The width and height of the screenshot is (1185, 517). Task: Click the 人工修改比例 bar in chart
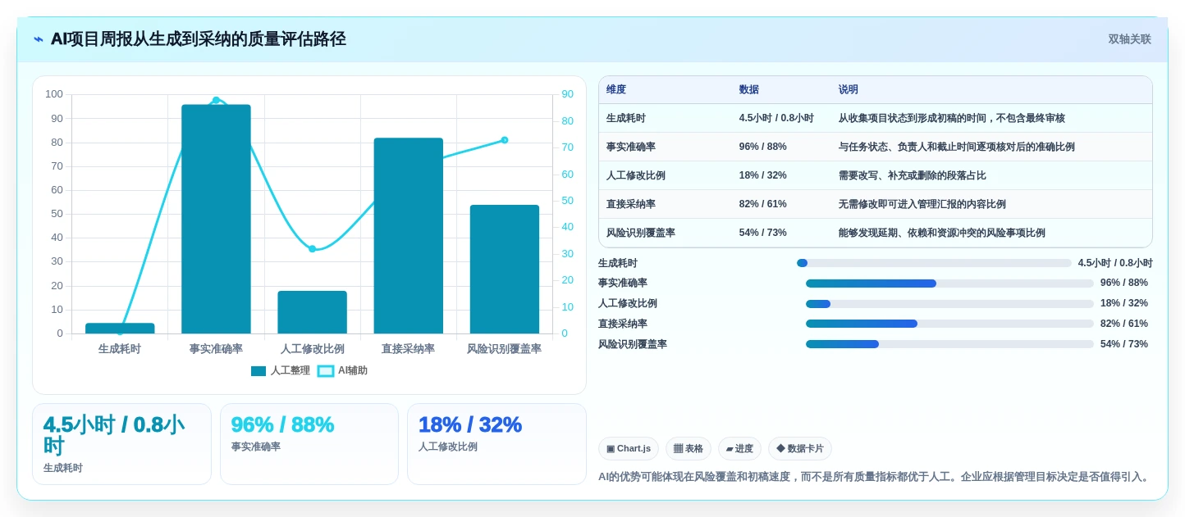point(312,312)
